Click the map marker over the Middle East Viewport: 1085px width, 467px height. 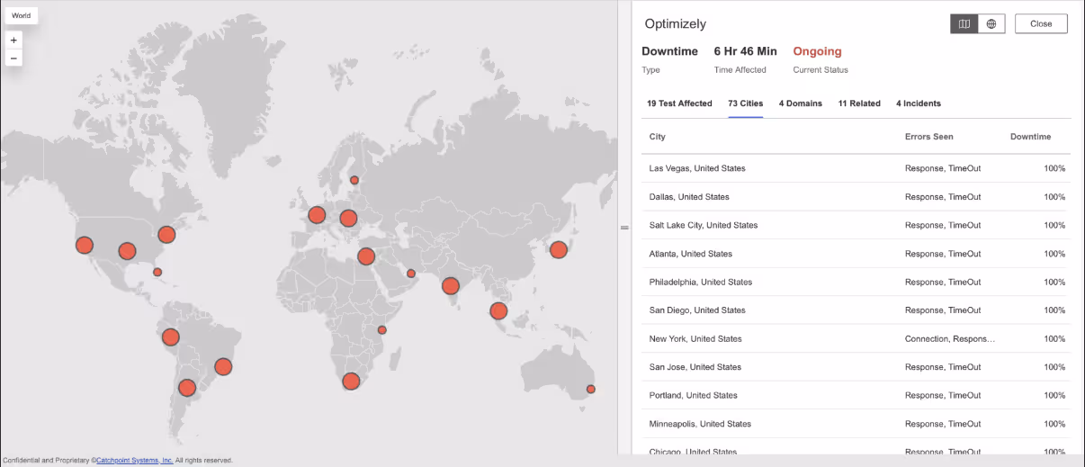tap(366, 256)
